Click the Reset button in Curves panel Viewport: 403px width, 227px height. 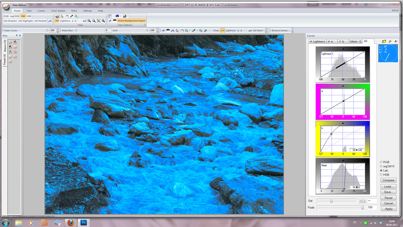click(388, 198)
